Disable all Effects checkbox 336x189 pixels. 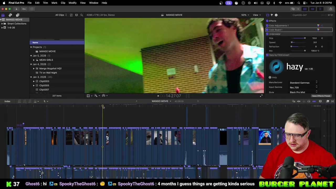267,21
